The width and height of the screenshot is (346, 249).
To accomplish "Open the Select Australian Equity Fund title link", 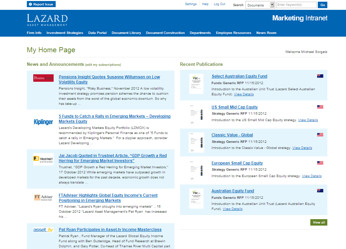I will pyautogui.click(x=239, y=76).
